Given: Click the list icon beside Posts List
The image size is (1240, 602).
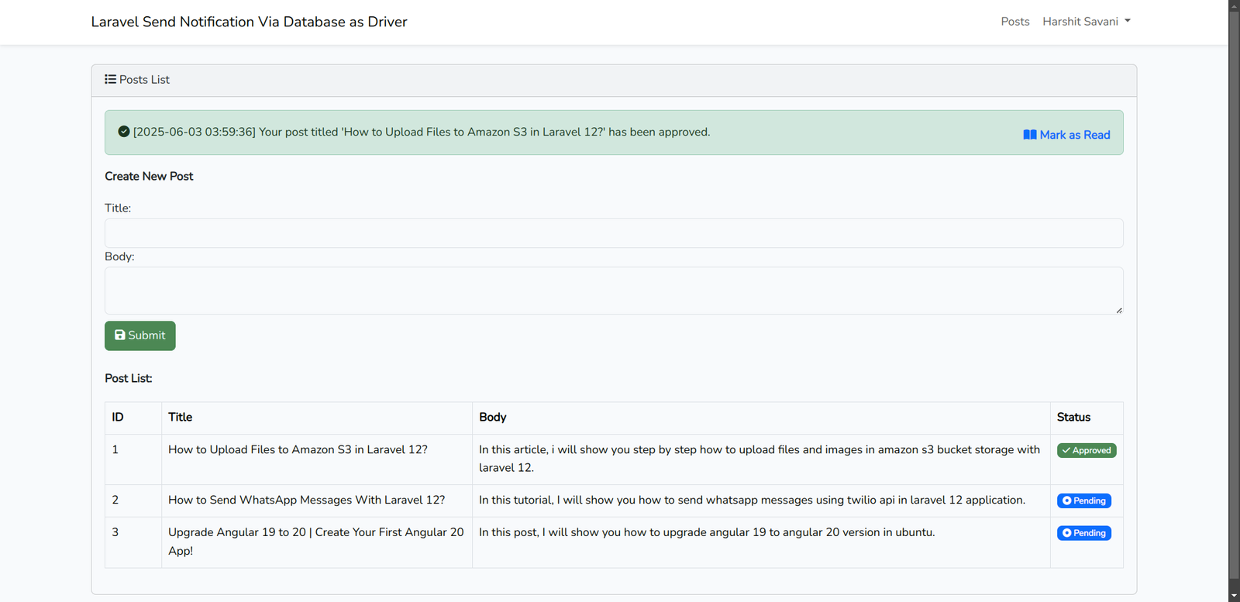Looking at the screenshot, I should [x=111, y=80].
